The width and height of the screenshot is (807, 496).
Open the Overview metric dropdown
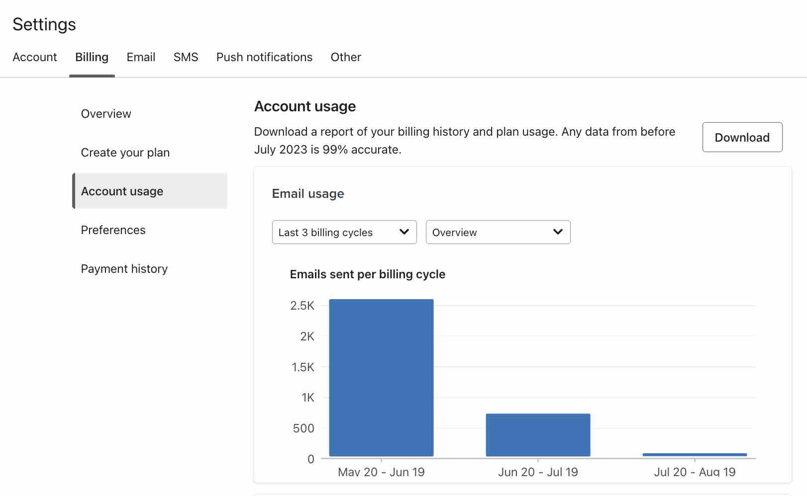498,232
